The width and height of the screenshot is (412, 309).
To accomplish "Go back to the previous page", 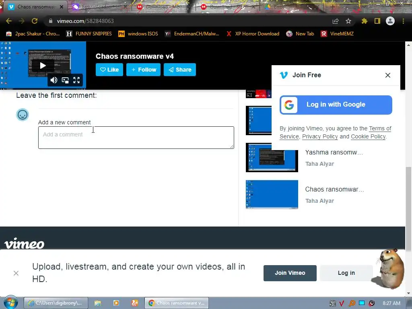I will click(9, 21).
